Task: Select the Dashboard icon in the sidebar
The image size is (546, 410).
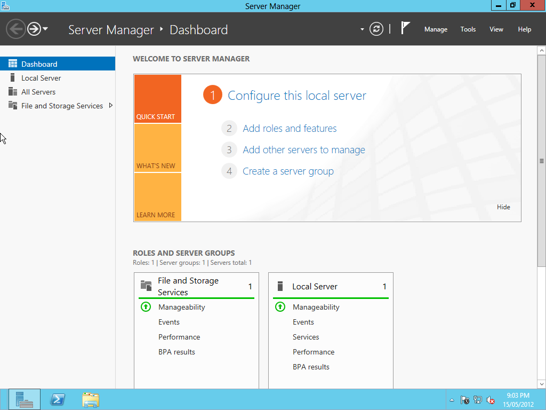Action: click(12, 64)
